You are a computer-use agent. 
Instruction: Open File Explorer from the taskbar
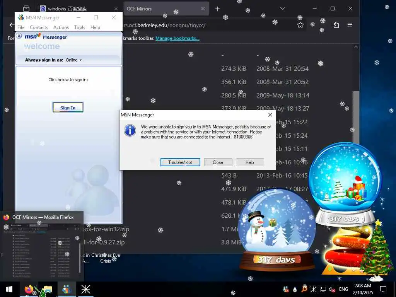[x=48, y=289]
